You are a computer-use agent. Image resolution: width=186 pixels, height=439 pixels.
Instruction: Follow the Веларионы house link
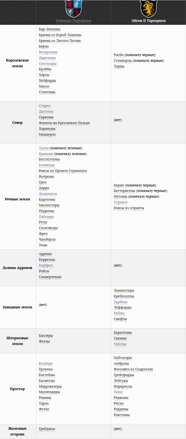tap(48, 52)
